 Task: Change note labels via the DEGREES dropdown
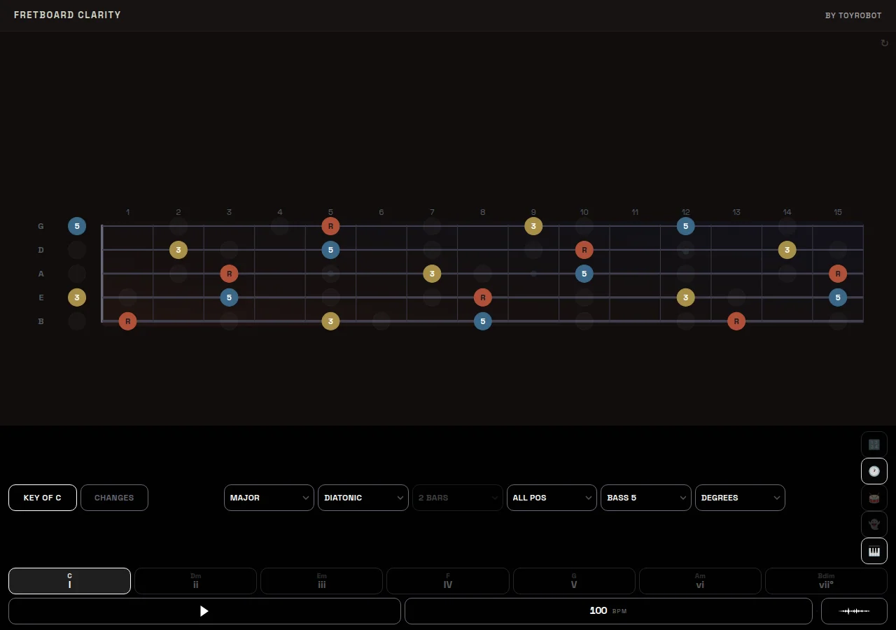point(740,498)
